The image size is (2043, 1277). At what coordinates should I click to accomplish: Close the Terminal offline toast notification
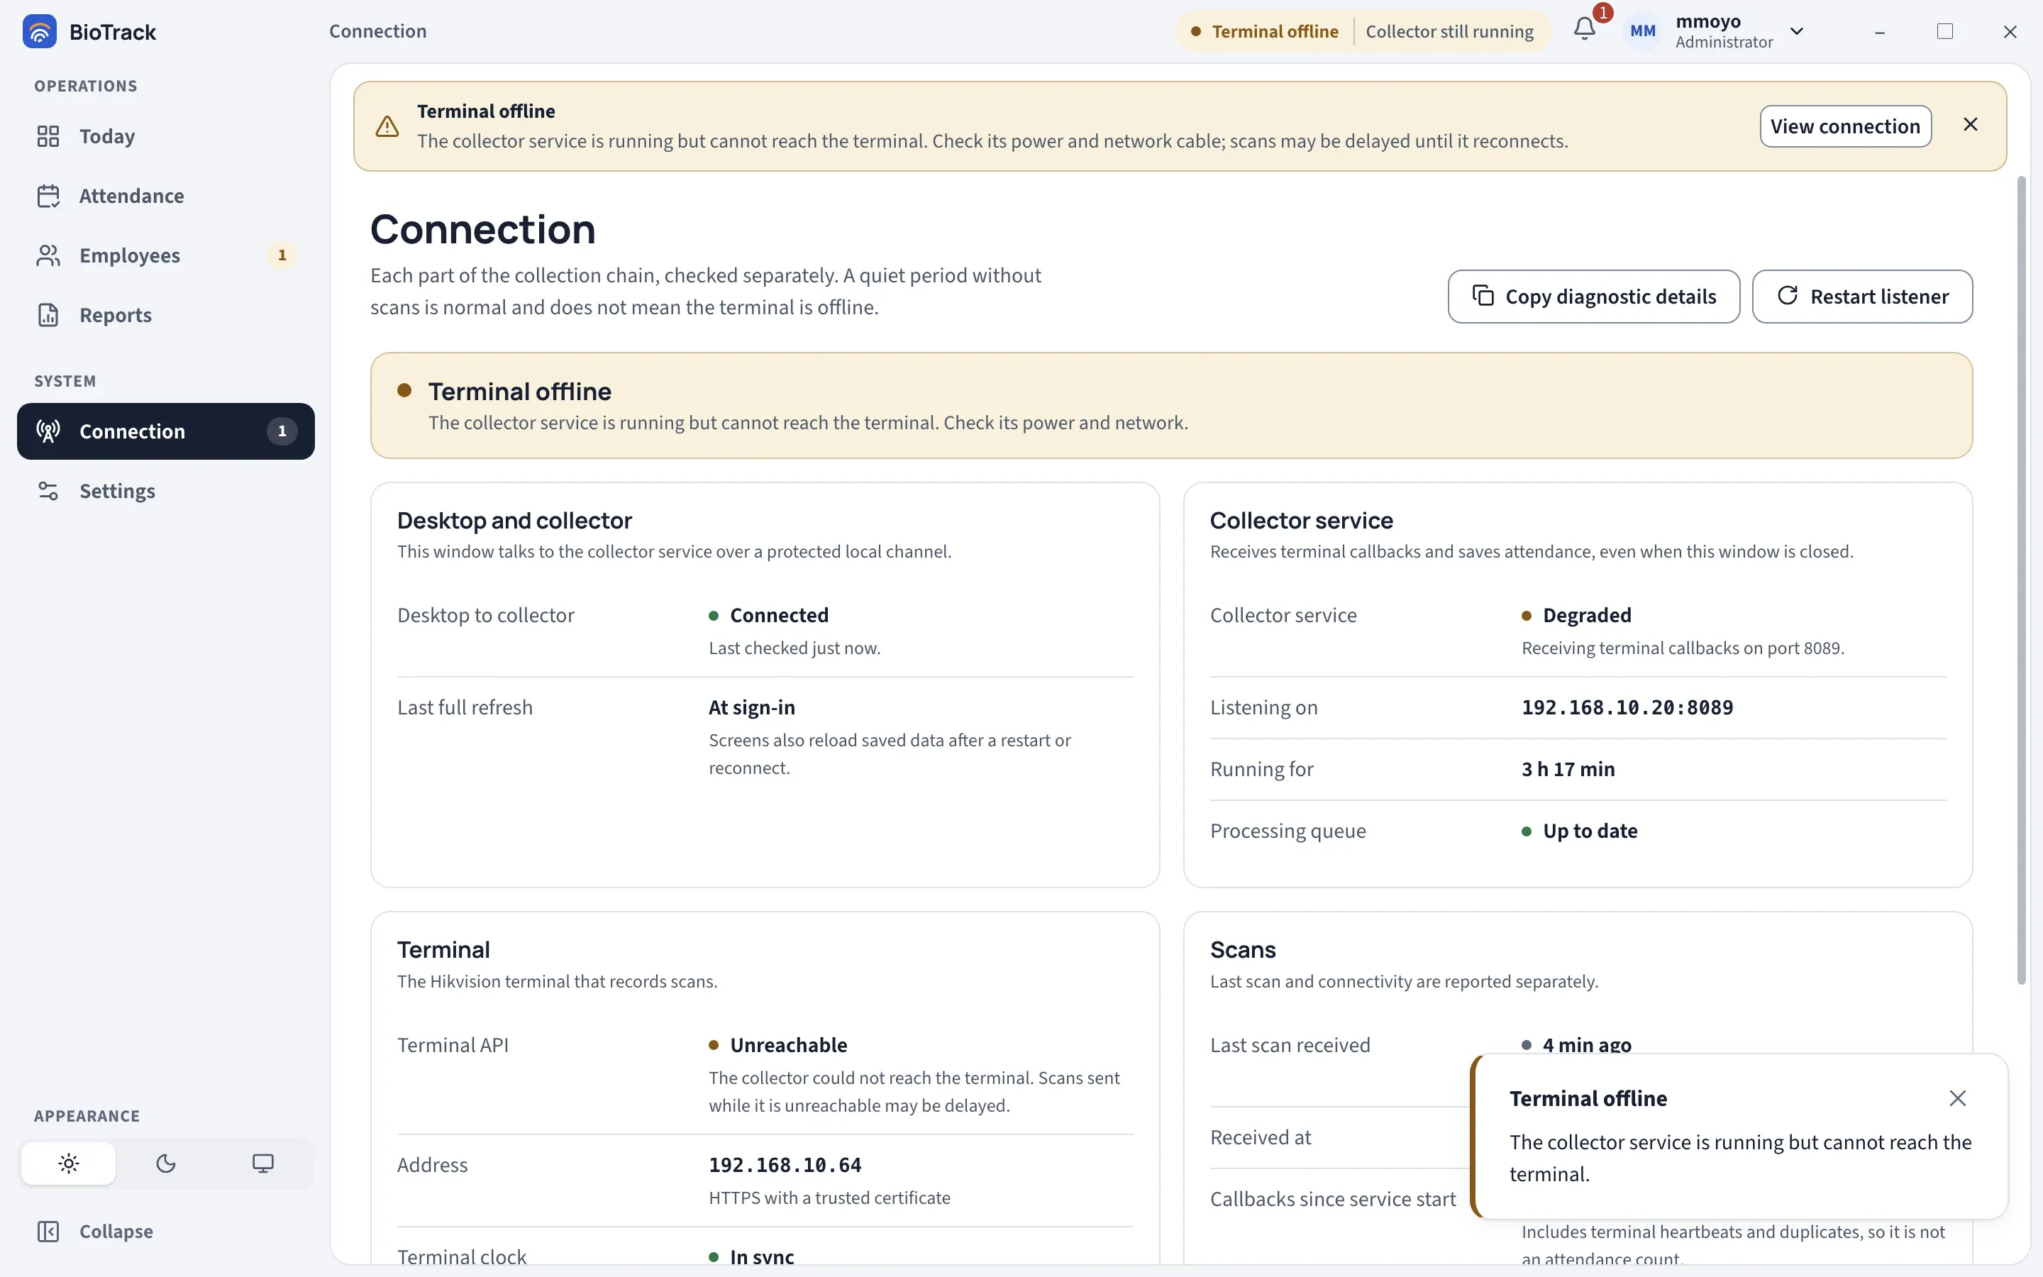(1958, 1098)
